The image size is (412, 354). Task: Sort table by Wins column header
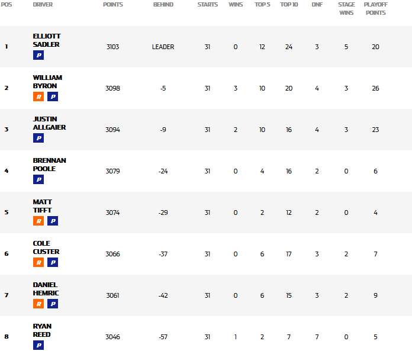[235, 5]
